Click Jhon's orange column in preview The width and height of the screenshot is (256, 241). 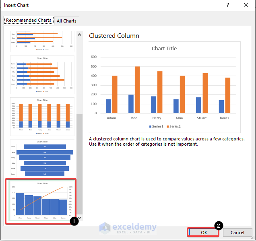coord(137,90)
